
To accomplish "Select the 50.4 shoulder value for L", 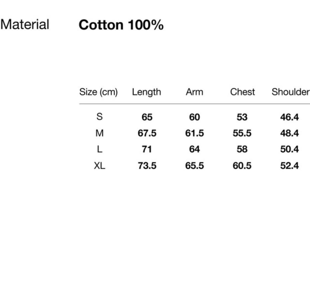I will tap(289, 150).
